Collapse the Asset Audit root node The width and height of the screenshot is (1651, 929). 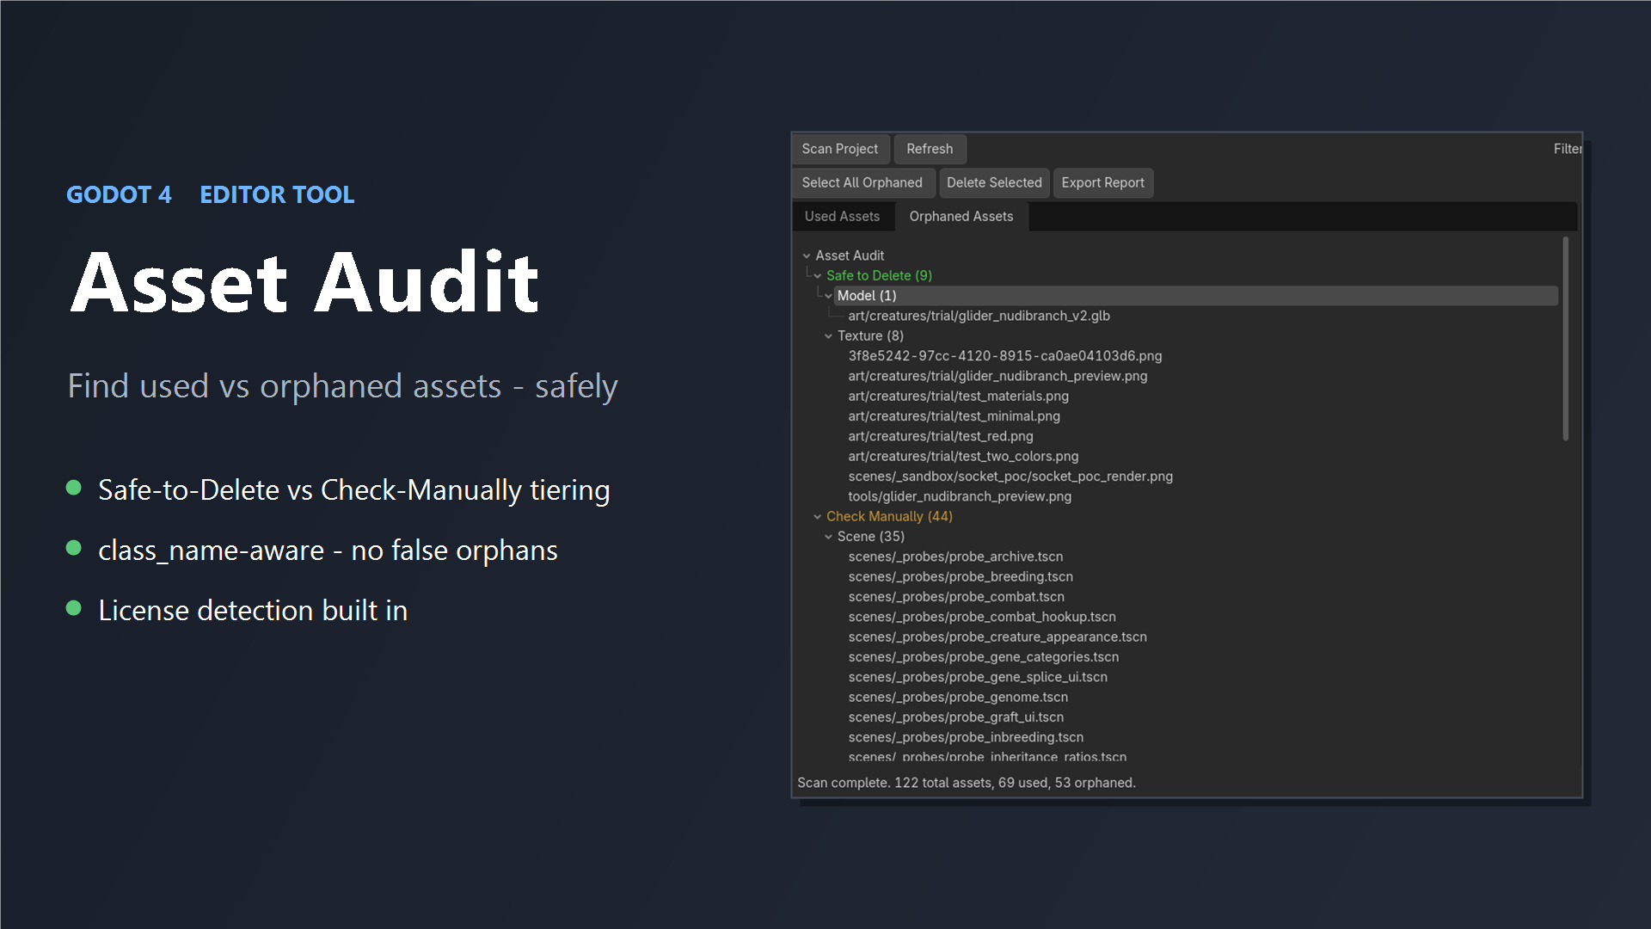point(807,255)
